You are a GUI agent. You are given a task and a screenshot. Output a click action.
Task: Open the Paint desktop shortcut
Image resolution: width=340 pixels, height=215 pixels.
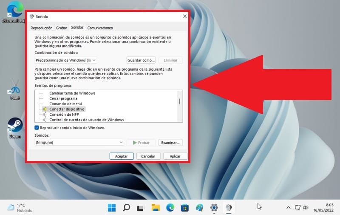15,90
